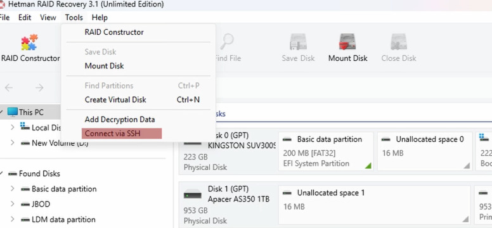The height and width of the screenshot is (228, 492).
Task: Select Disk 0 KINGSTON physical disk
Action: [x=228, y=151]
